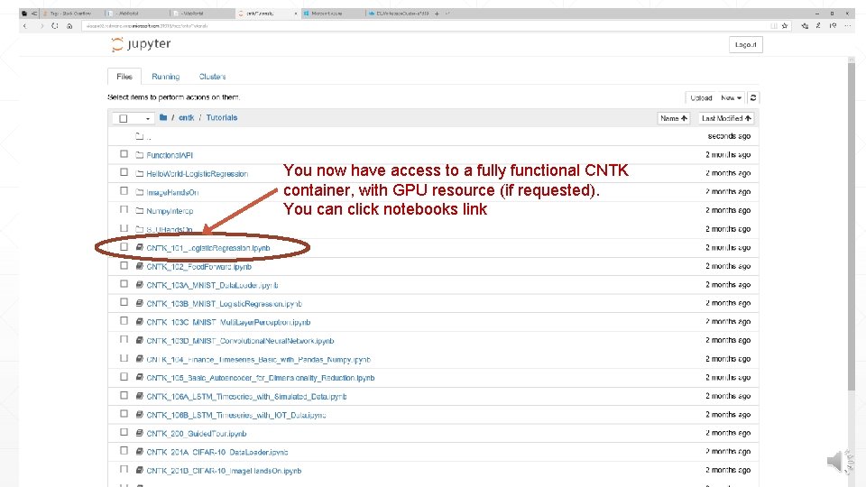Viewport: 866px width, 487px height.
Task: Reload the page with the refresh icon
Action: tap(55, 26)
